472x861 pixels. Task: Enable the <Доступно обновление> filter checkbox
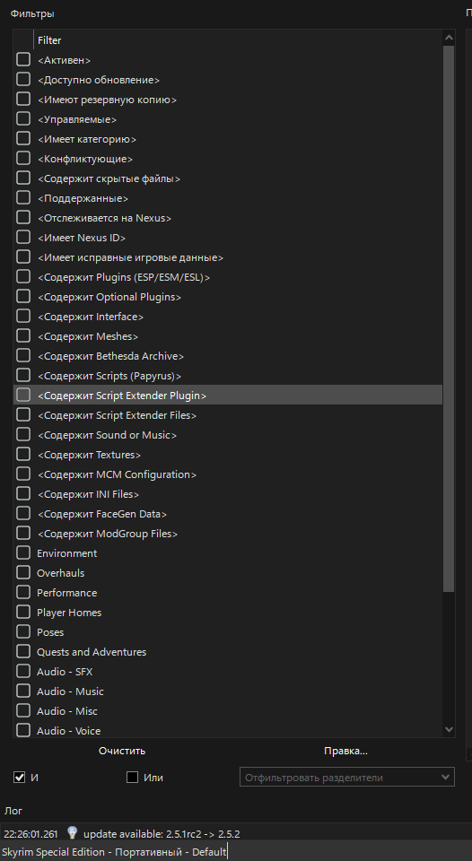pos(23,80)
